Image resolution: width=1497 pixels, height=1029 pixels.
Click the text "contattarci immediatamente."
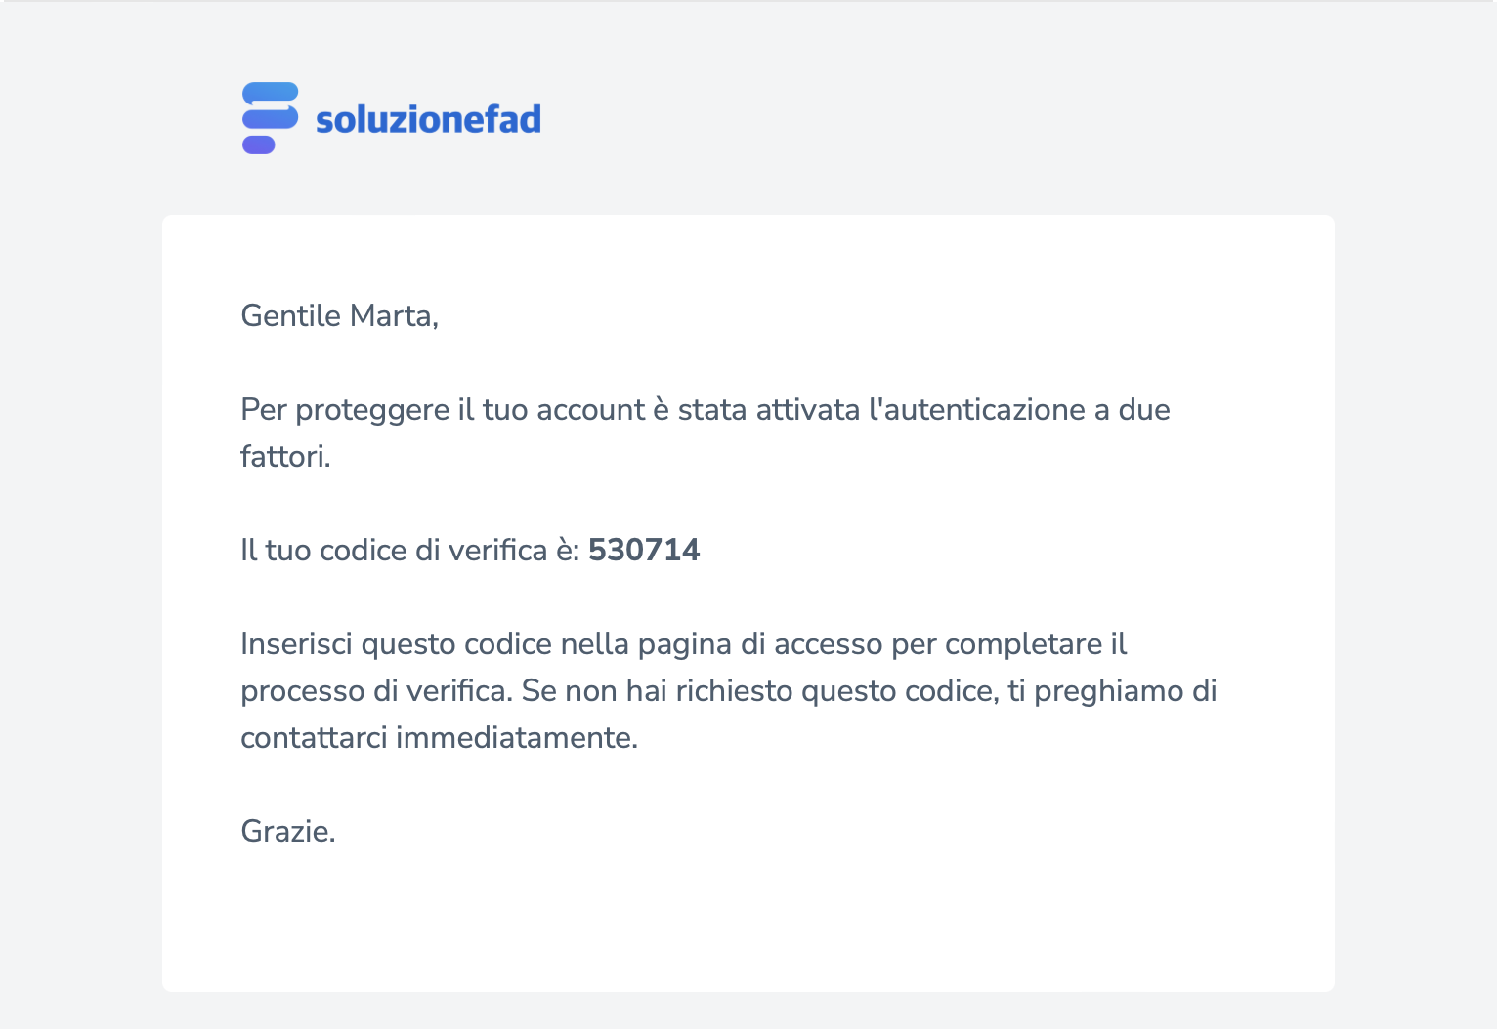click(439, 737)
